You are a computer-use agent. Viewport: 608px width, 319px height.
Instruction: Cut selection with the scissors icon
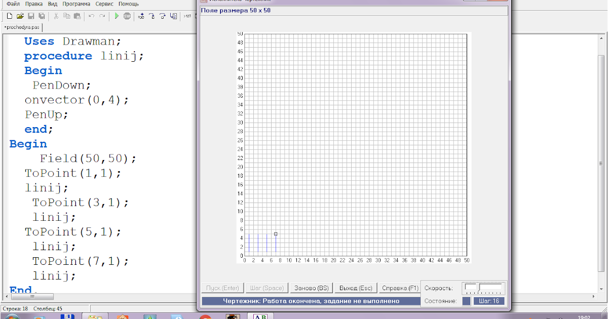pyautogui.click(x=56, y=16)
